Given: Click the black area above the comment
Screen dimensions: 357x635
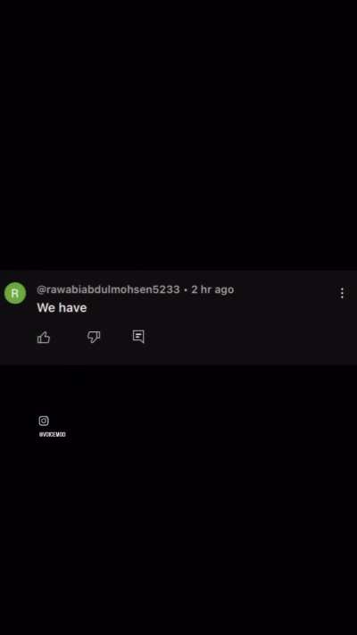Looking at the screenshot, I should tap(178, 135).
